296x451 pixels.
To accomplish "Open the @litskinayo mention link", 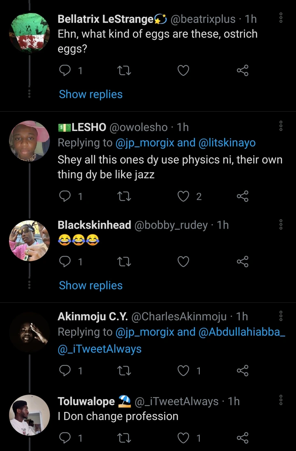I will (227, 143).
